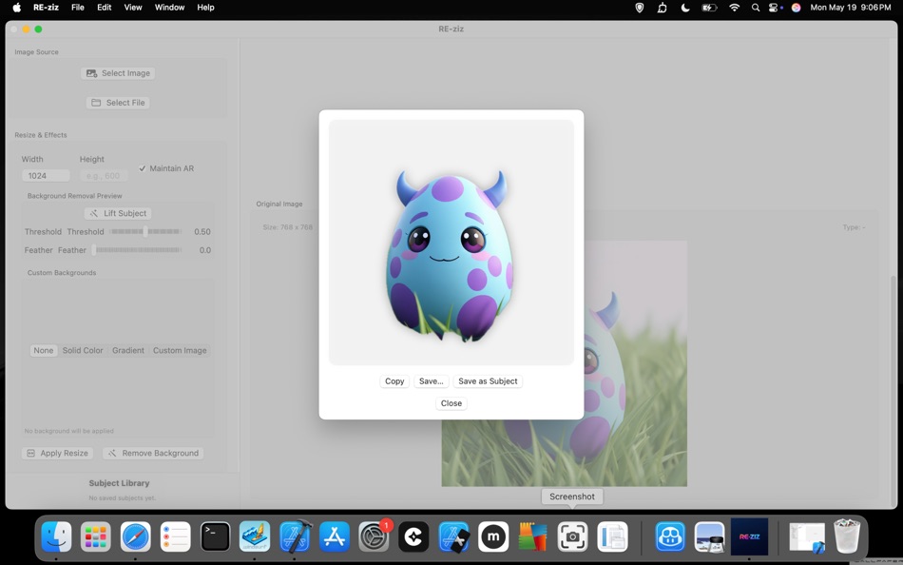This screenshot has width=903, height=565.
Task: Click the Copy button in the preview dialog
Action: coord(394,380)
